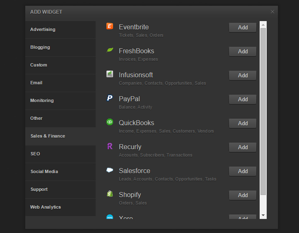The width and height of the screenshot is (299, 233).
Task: Switch to the Monitoring category
Action: 60,101
